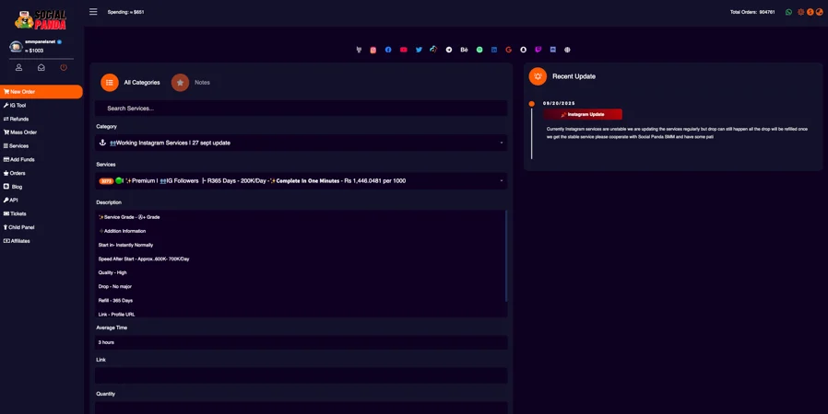Click the orange dollar currency icon
828x414 pixels.
click(x=810, y=12)
